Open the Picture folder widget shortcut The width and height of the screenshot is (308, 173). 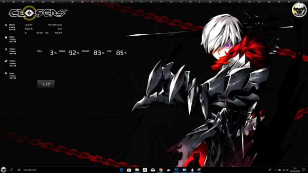point(10,63)
